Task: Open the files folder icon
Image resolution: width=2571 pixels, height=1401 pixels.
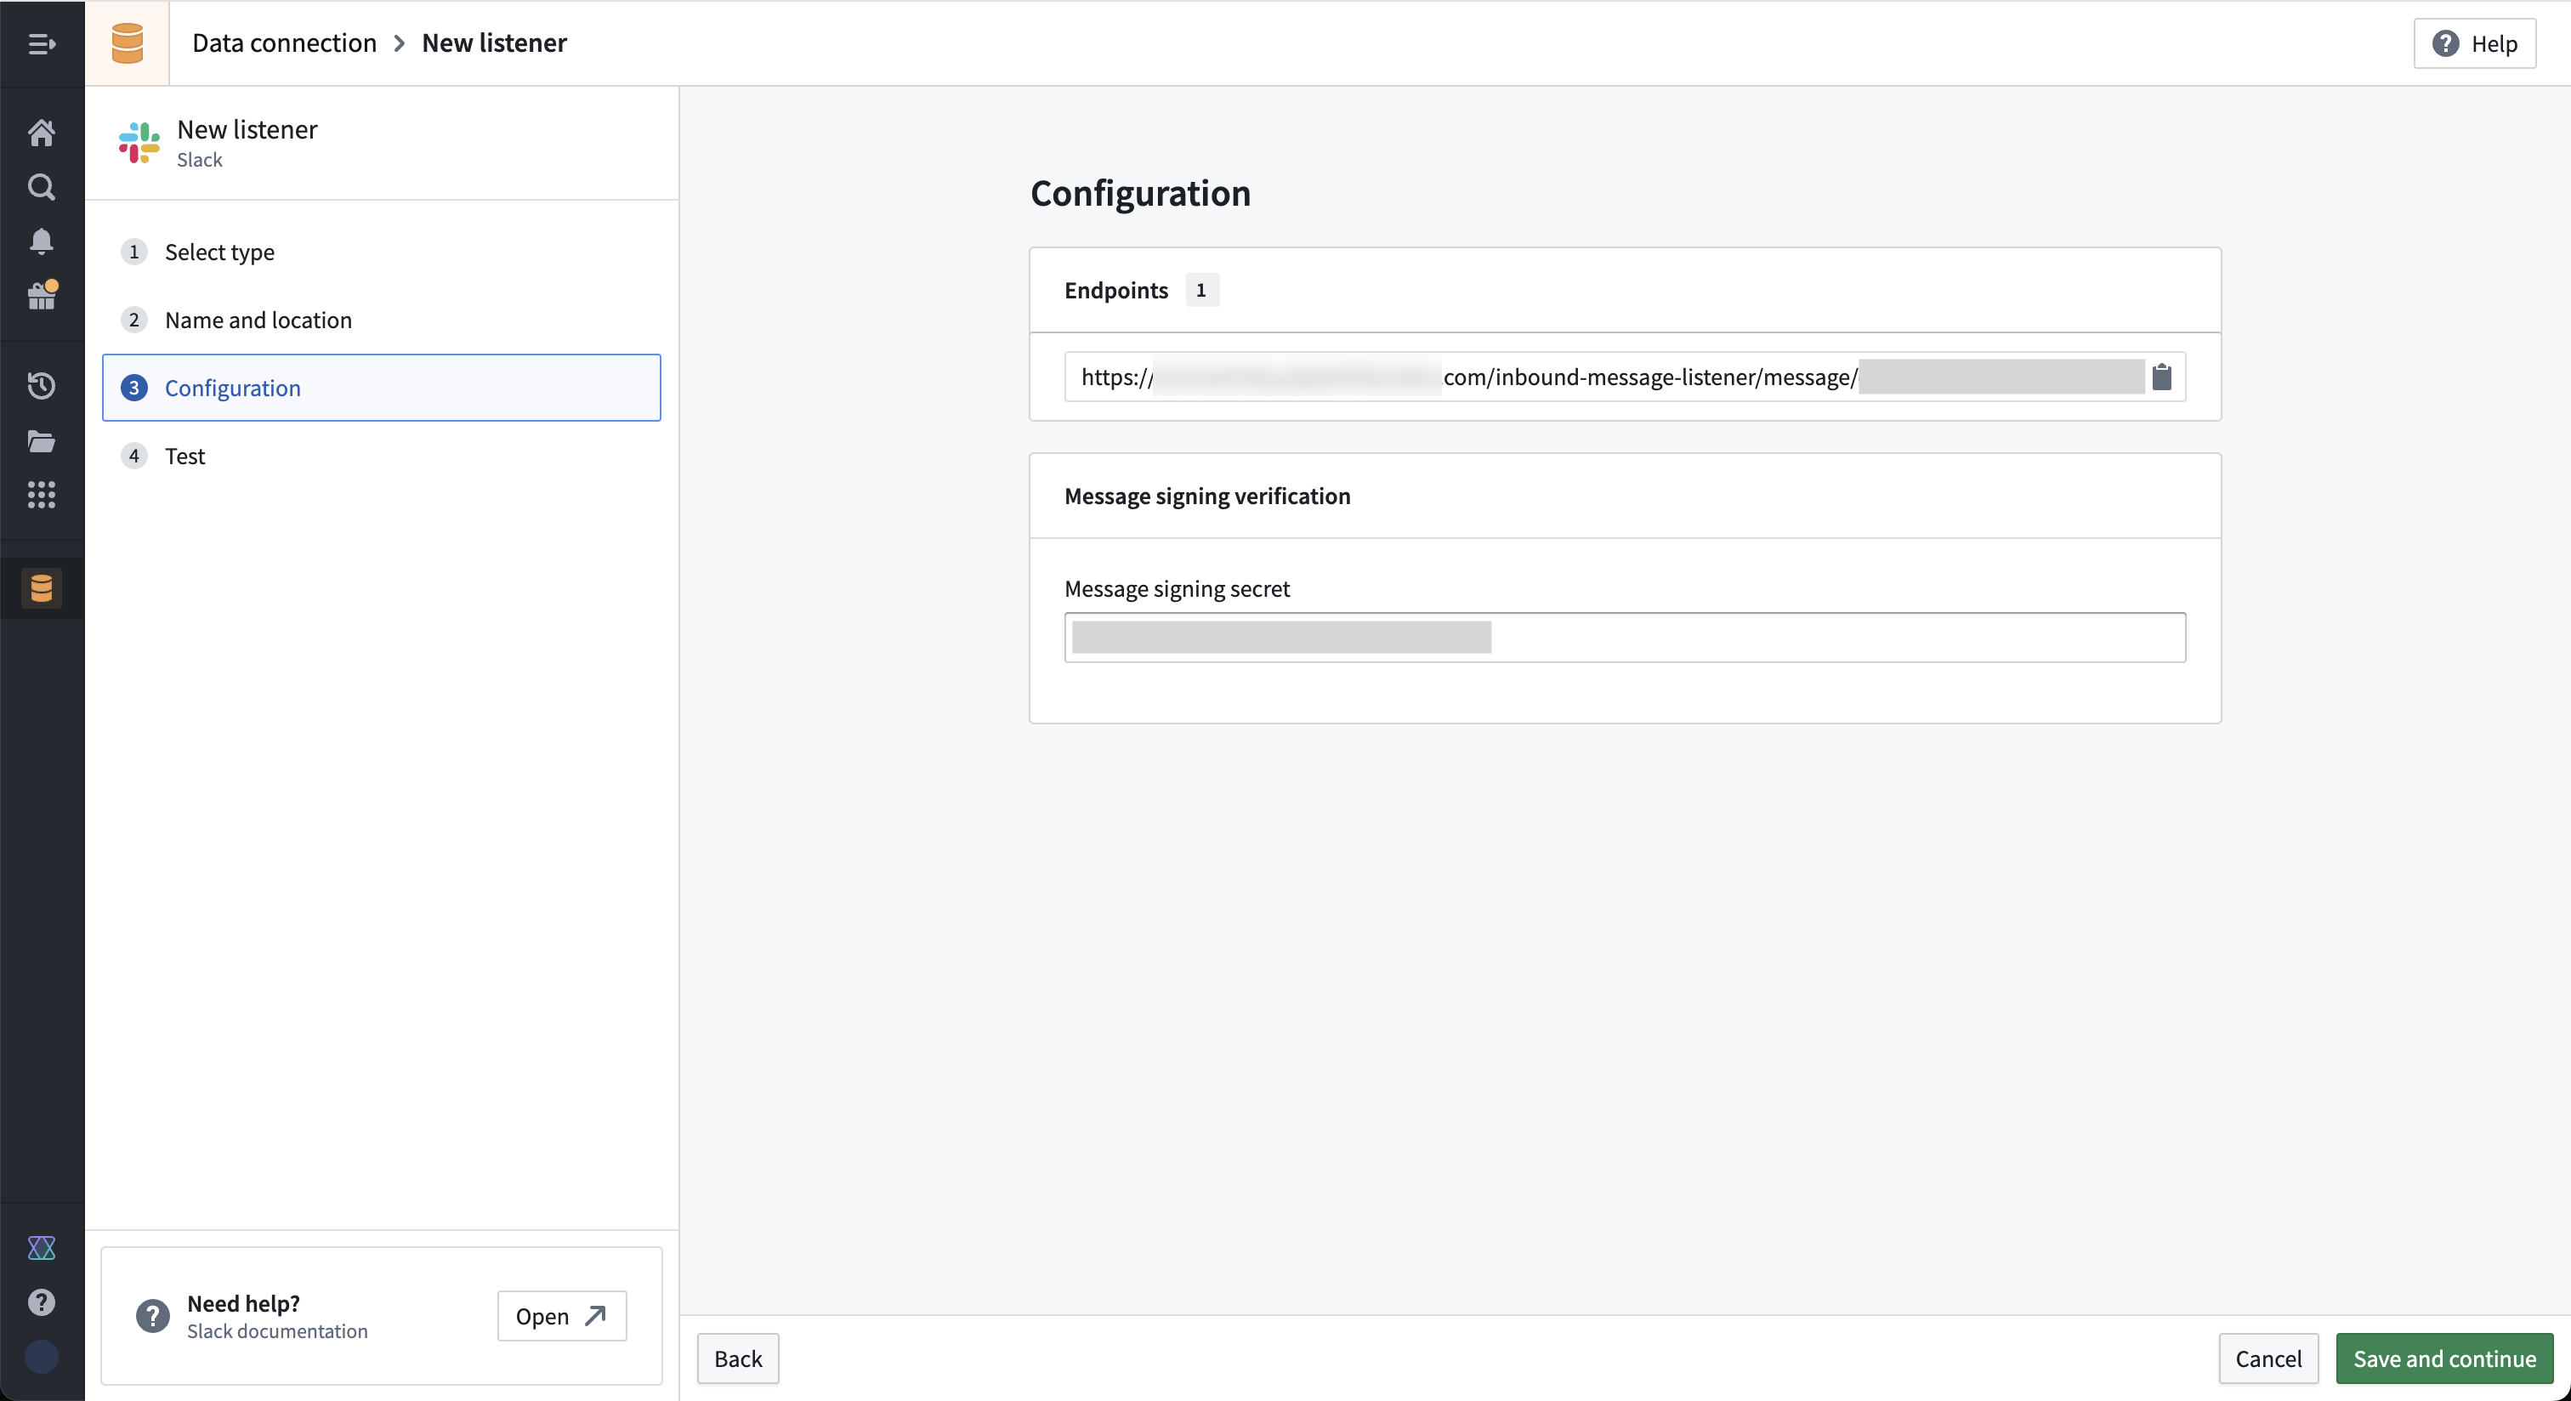Action: click(x=42, y=441)
